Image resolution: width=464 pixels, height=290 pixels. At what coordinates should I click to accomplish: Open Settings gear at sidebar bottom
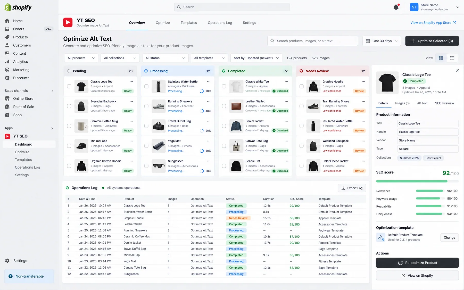click(x=7, y=261)
